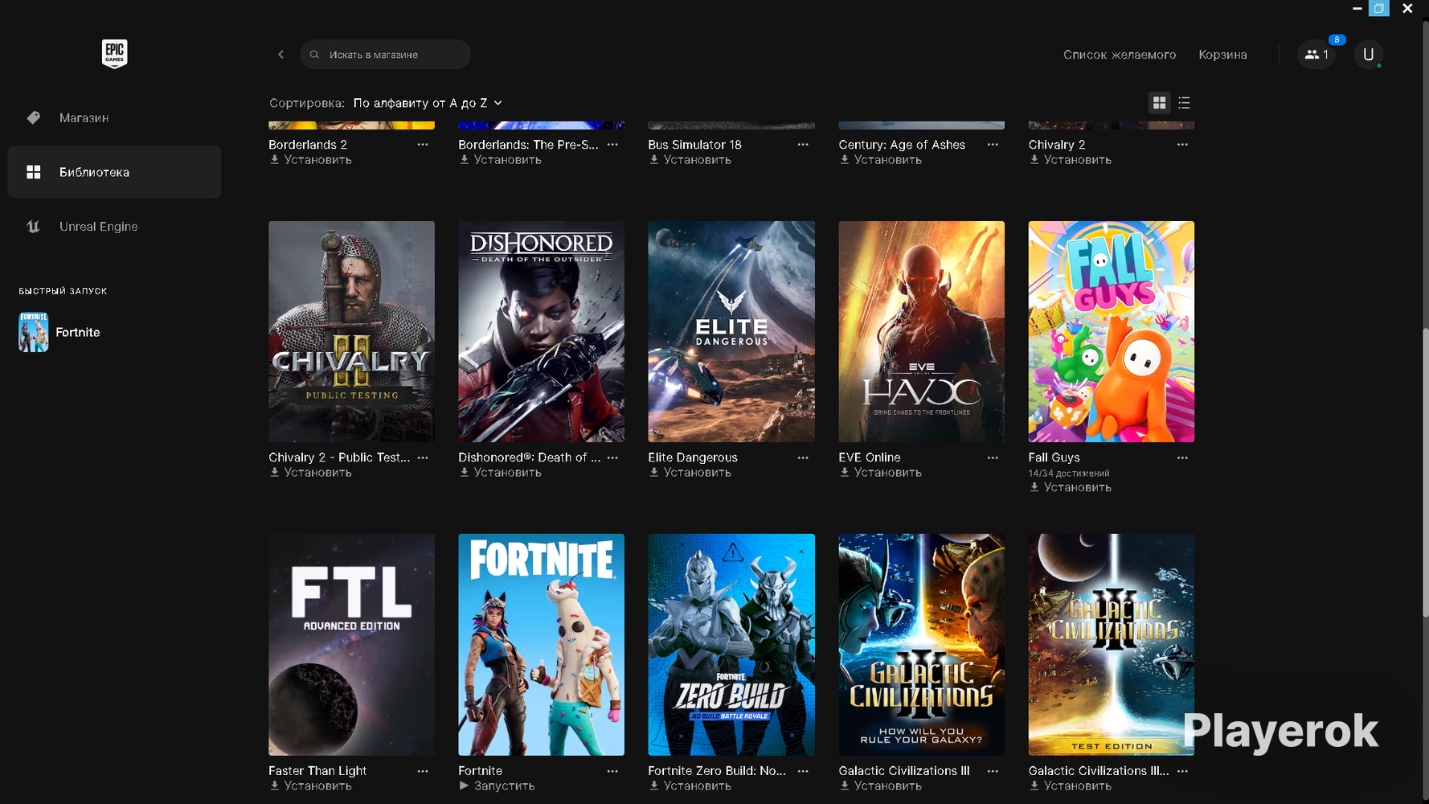Install Borderlands 2
Image resolution: width=1429 pixels, height=804 pixels.
click(310, 160)
